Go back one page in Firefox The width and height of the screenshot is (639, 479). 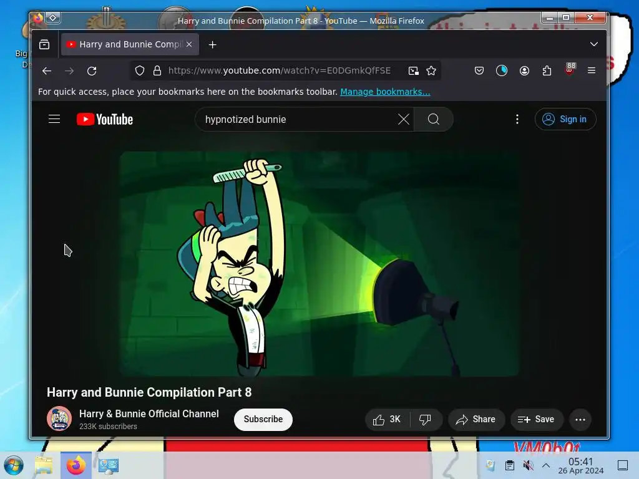47,71
